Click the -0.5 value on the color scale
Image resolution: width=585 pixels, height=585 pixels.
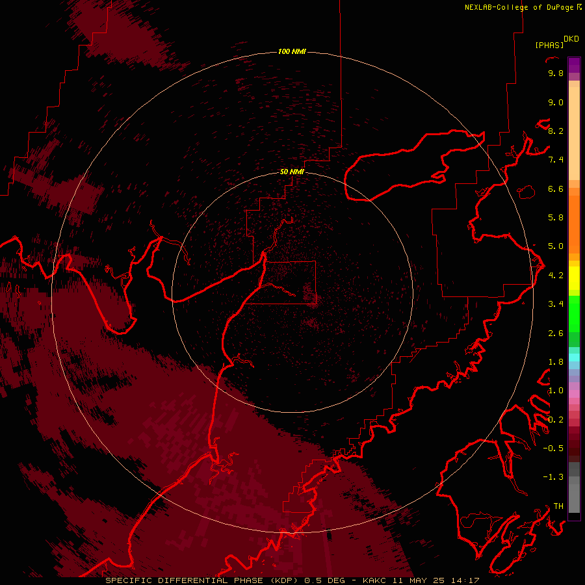(x=553, y=448)
